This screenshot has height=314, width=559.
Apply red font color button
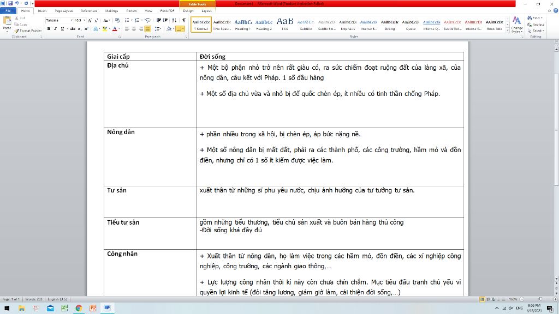115,29
